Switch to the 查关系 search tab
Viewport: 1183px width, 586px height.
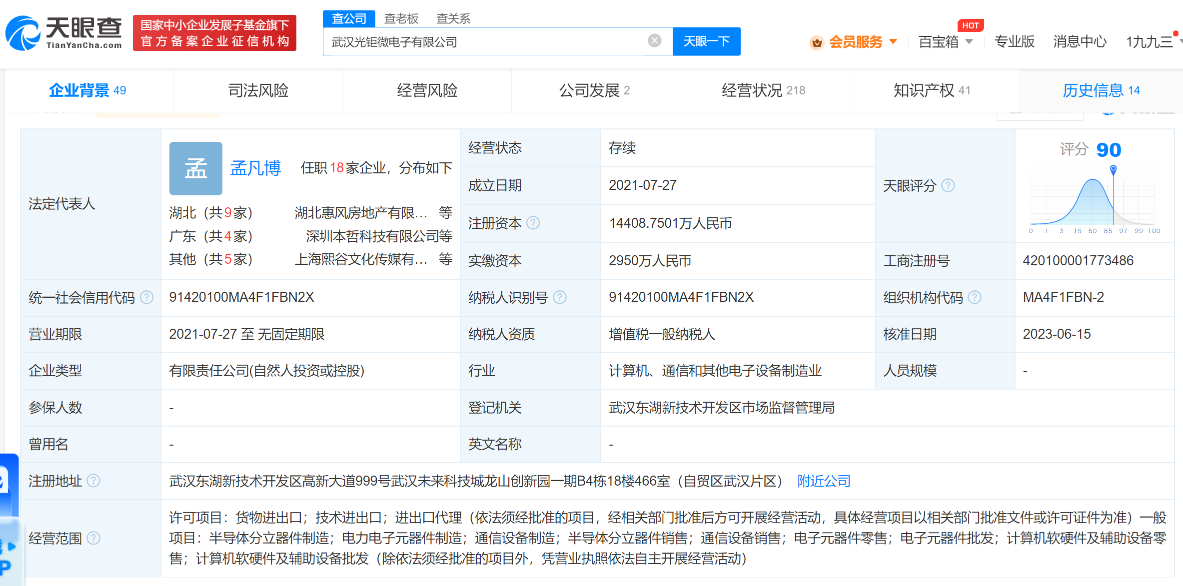[x=453, y=18]
